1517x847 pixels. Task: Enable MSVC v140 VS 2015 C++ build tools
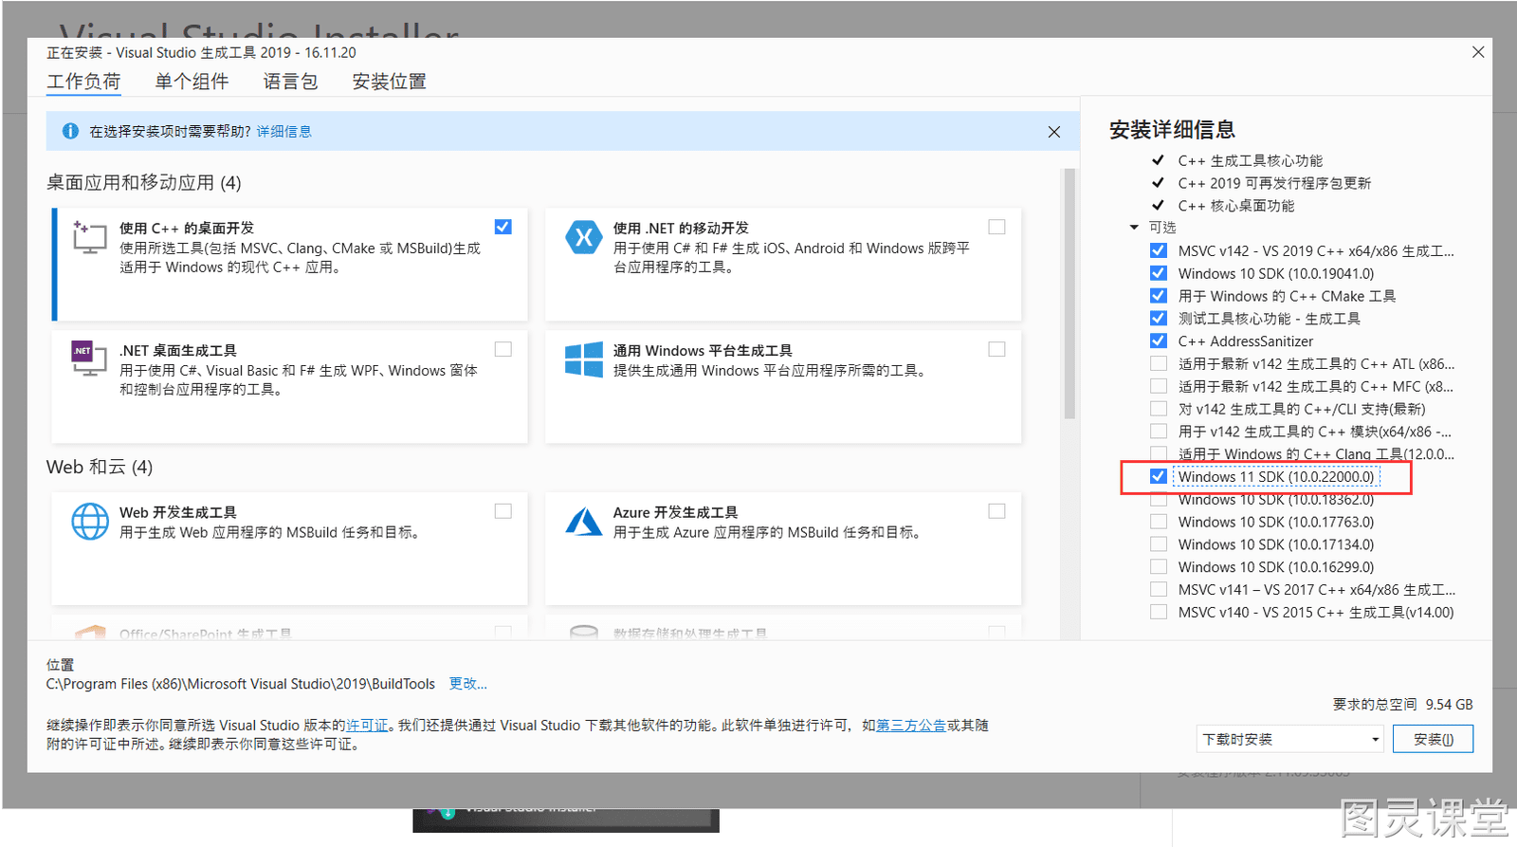[1158, 612]
